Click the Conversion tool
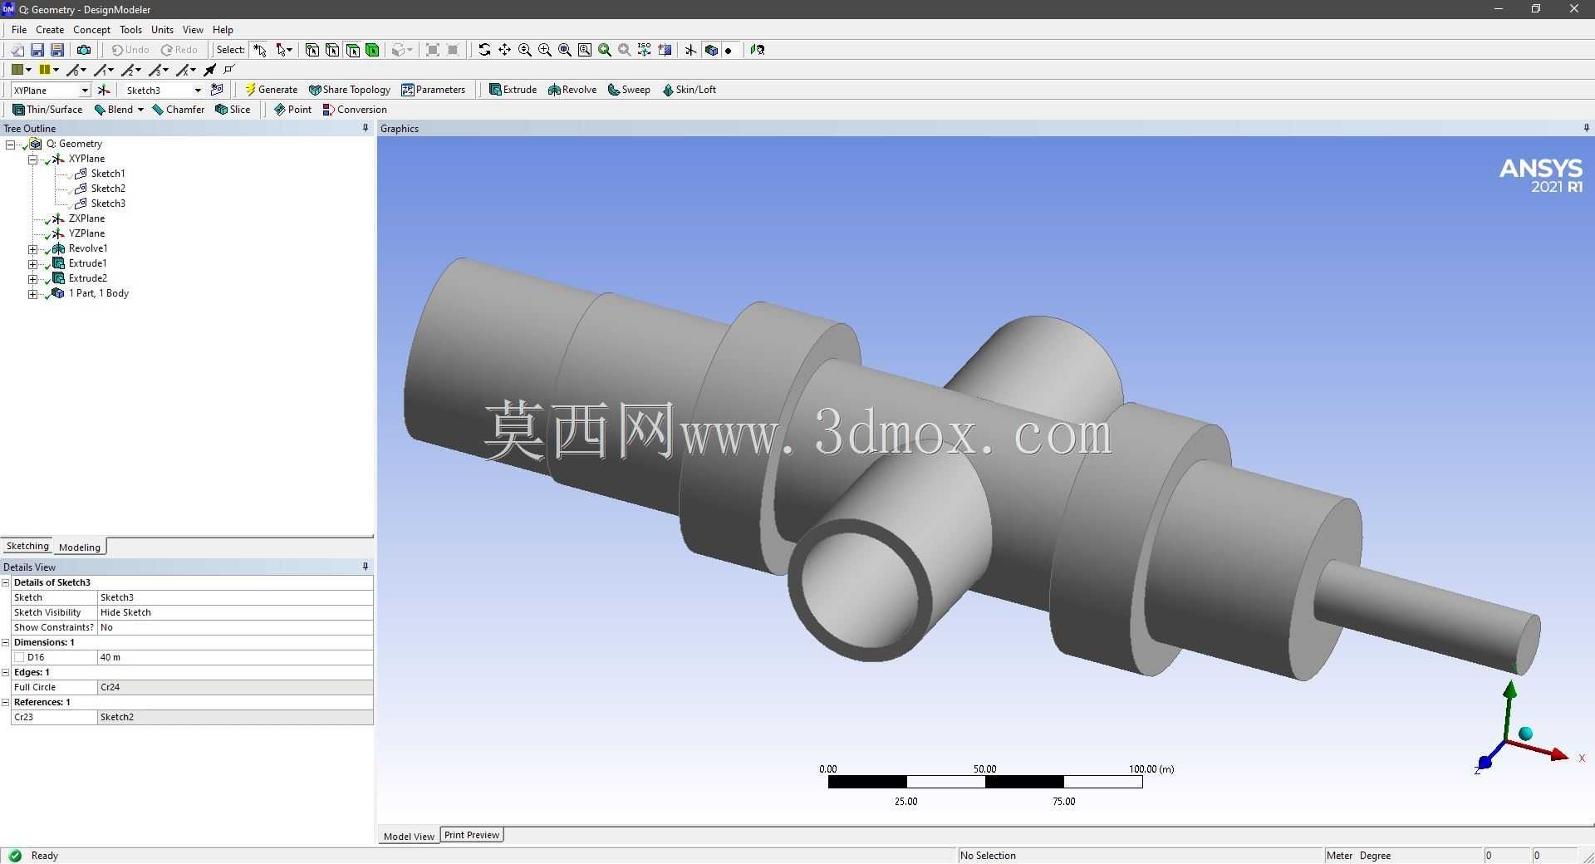 coord(355,110)
